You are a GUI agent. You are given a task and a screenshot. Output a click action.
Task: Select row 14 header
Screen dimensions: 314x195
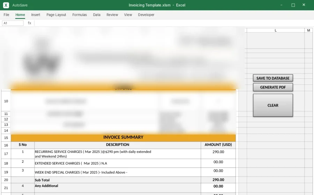point(6,131)
